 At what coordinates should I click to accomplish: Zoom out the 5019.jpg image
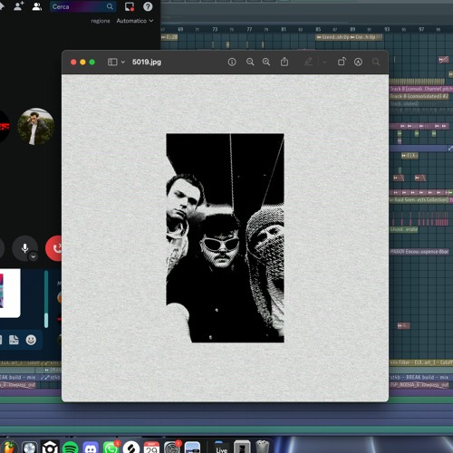pyautogui.click(x=250, y=62)
